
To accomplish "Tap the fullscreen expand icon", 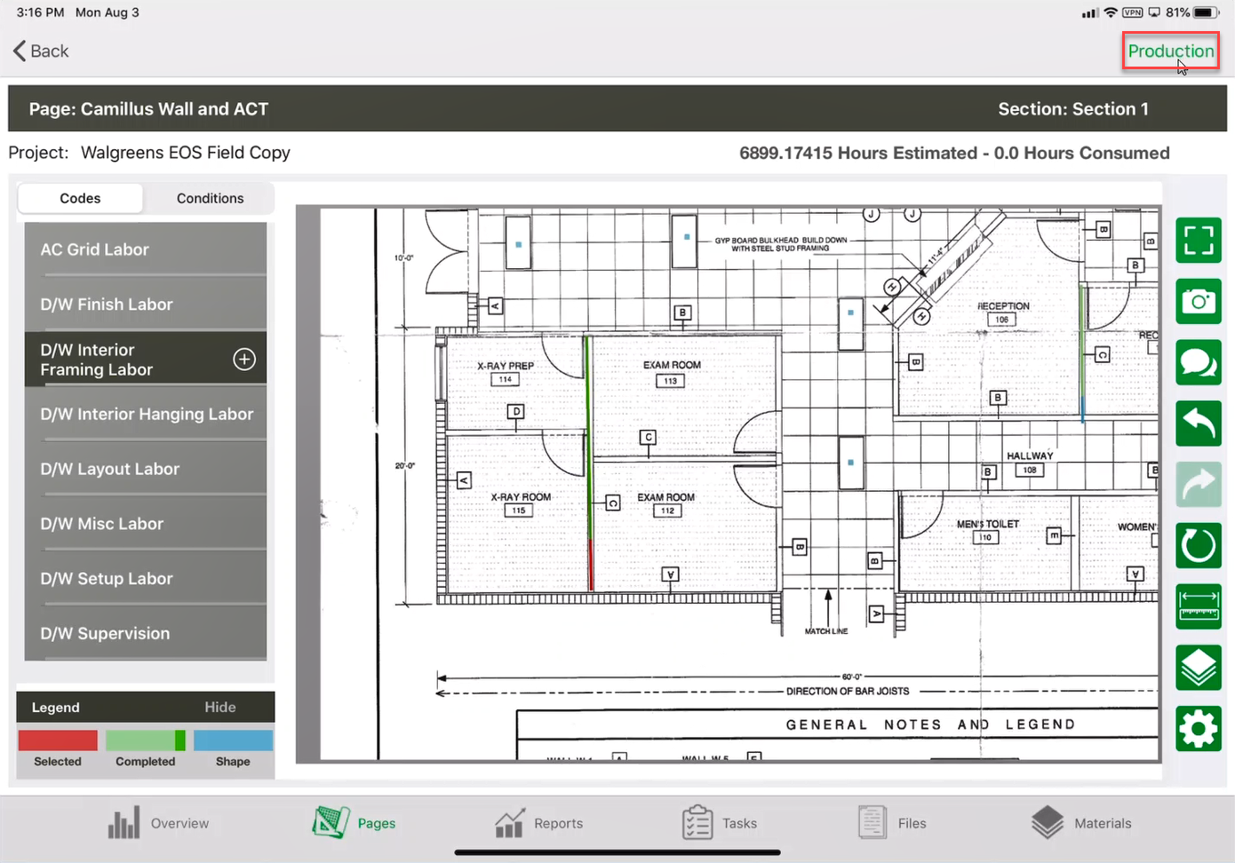I will [x=1198, y=241].
